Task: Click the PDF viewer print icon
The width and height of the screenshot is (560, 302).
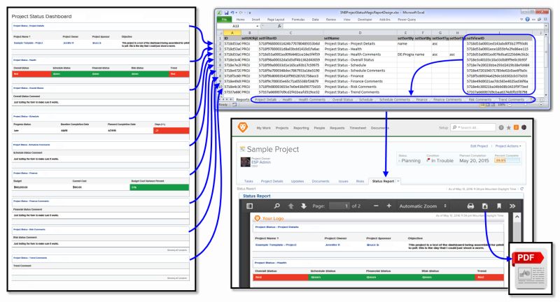Action: point(470,206)
